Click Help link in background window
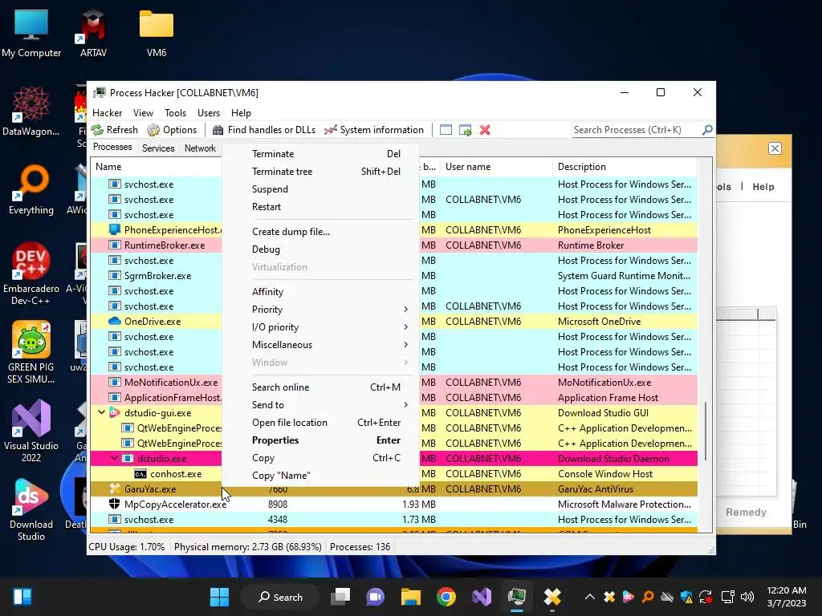The image size is (822, 616). pyautogui.click(x=763, y=186)
